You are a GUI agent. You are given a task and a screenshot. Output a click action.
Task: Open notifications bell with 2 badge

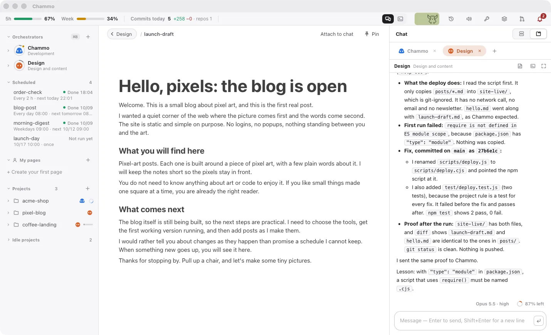[540, 19]
